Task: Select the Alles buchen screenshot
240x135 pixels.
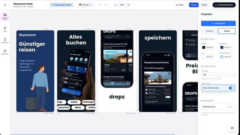Action: click(x=76, y=71)
